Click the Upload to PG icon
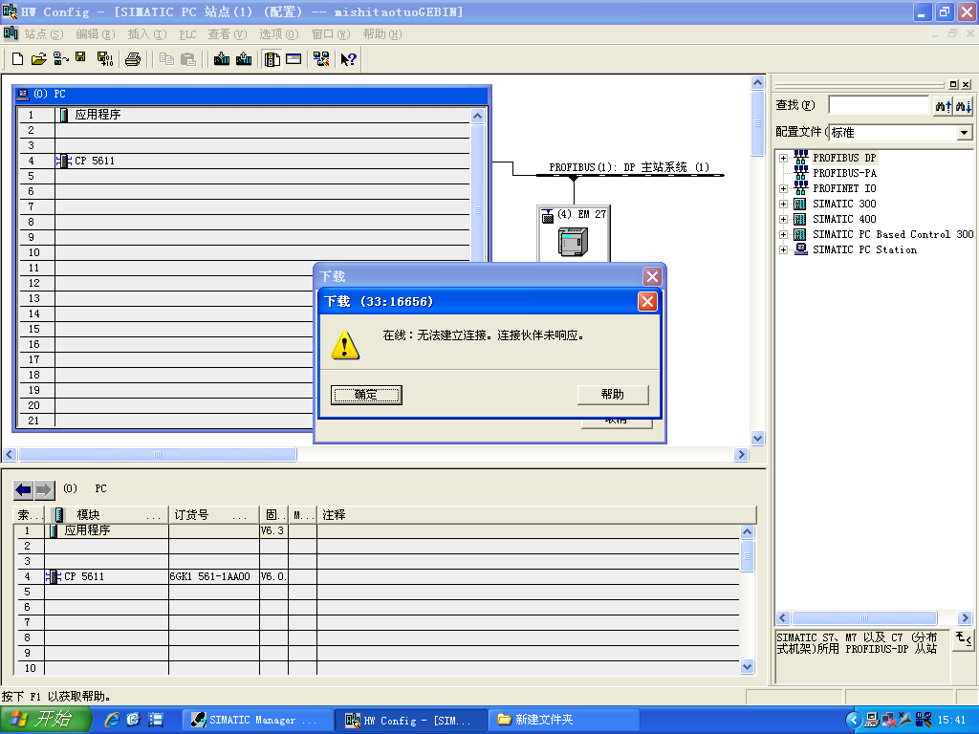The width and height of the screenshot is (979, 734). pyautogui.click(x=244, y=59)
